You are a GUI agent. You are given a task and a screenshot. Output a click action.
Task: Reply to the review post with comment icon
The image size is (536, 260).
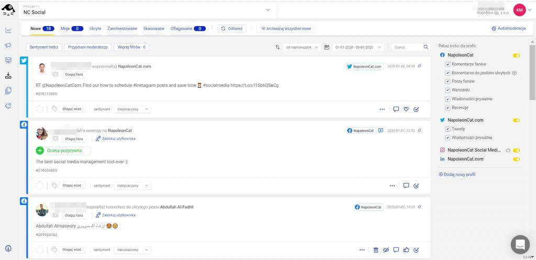pos(406,186)
